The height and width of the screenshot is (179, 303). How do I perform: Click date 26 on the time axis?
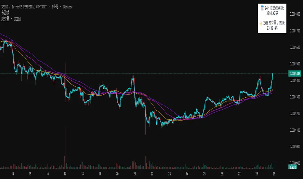coord(222,174)
